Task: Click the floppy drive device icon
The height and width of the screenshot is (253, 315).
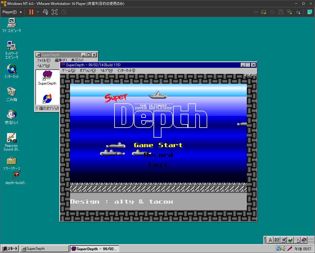Action: click(281, 12)
